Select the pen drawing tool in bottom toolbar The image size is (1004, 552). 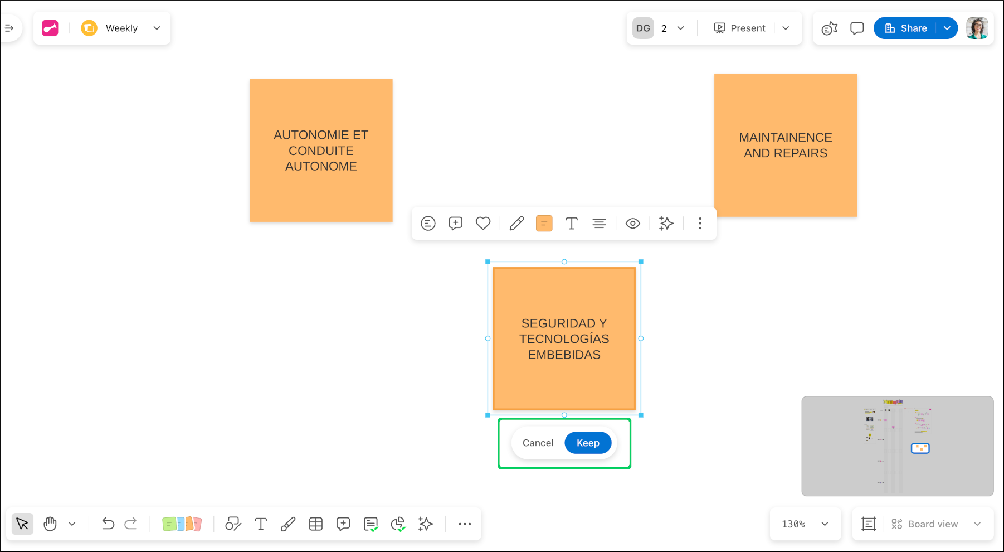pos(288,524)
